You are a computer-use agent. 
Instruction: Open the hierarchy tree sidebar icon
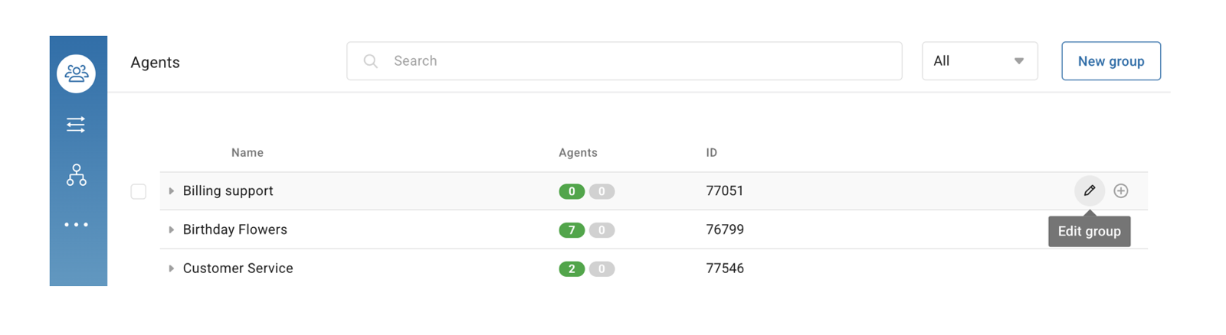tap(76, 175)
